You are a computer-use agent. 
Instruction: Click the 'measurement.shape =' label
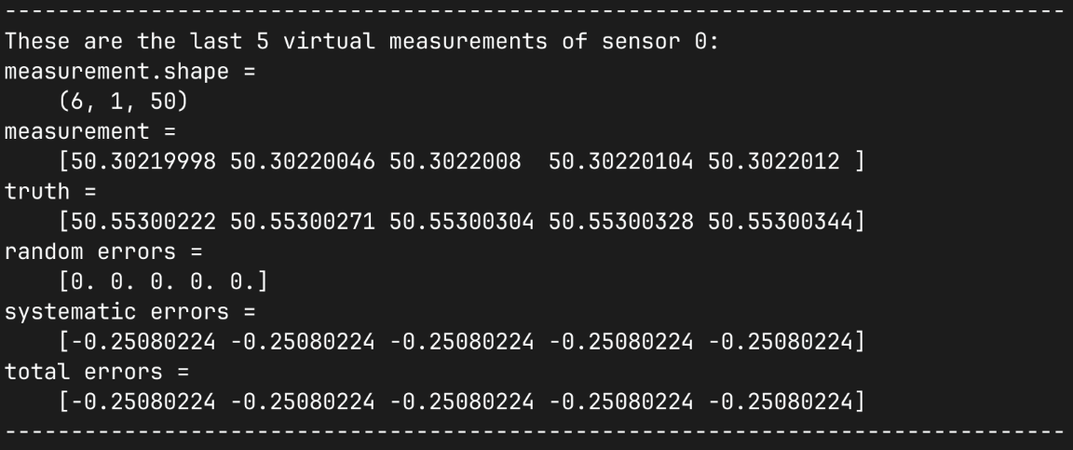pos(130,73)
